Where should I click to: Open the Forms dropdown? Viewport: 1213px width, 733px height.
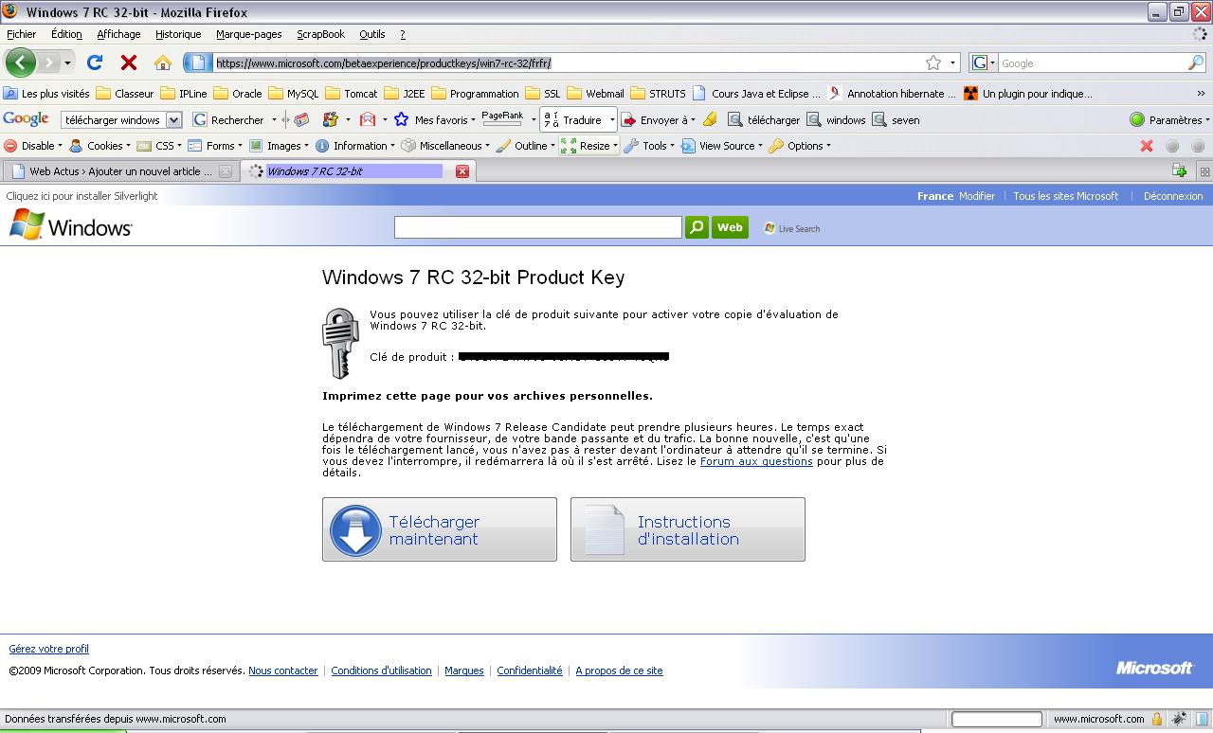click(x=214, y=146)
